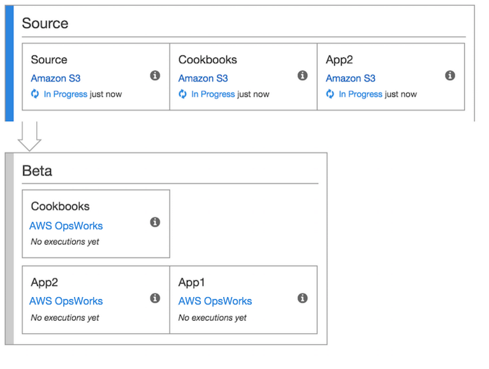This screenshot has width=489, height=369.
Task: Open AWS OpsWorks link in Beta App2 card
Action: click(66, 301)
